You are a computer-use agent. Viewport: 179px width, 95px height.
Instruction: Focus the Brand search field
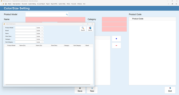click(26, 31)
